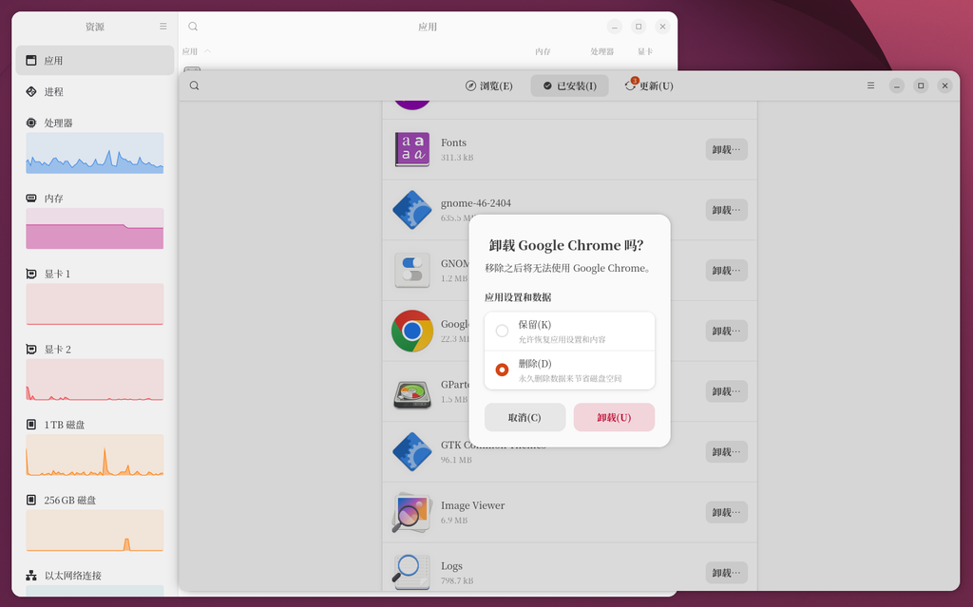Select 应用 in Resources sidebar
The image size is (973, 607).
click(x=94, y=60)
